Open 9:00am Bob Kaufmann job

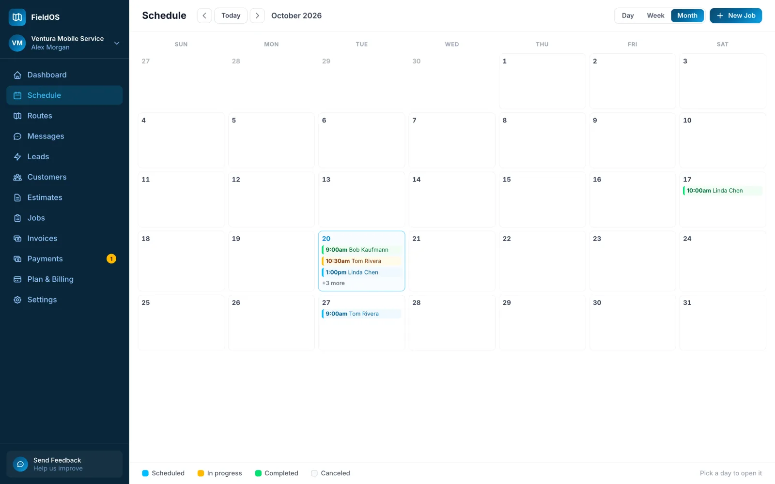(361, 250)
